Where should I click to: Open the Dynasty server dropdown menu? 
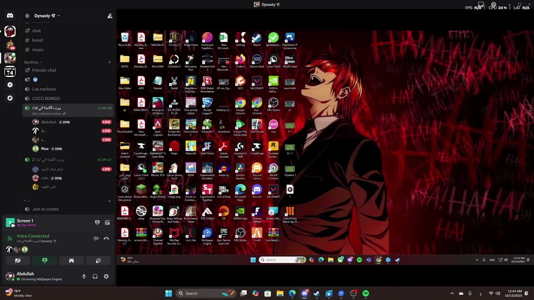[47, 16]
